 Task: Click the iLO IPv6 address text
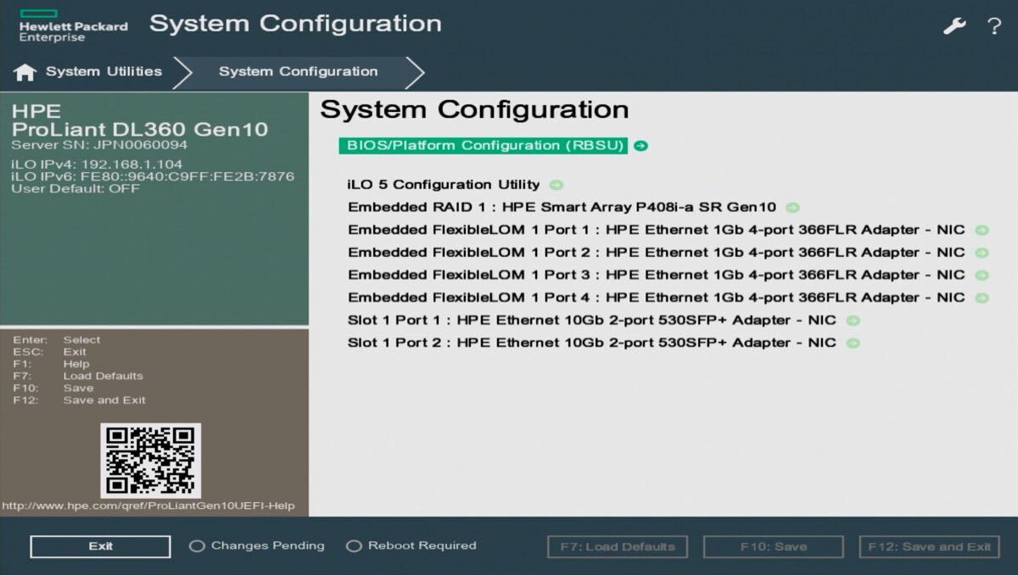click(153, 176)
